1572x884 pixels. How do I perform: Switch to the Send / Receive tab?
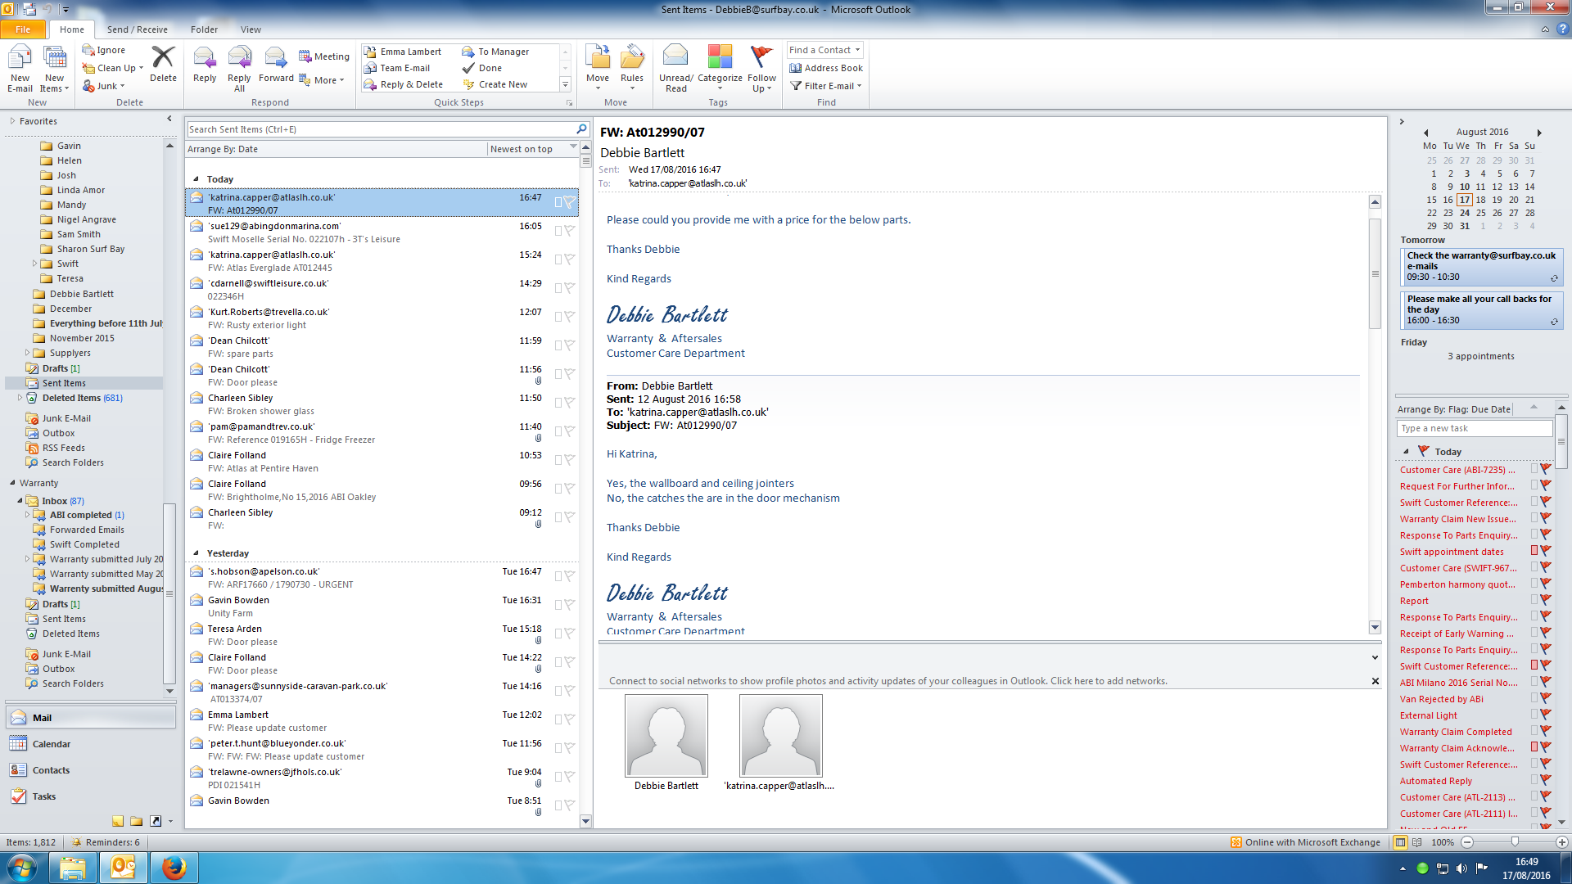137,29
